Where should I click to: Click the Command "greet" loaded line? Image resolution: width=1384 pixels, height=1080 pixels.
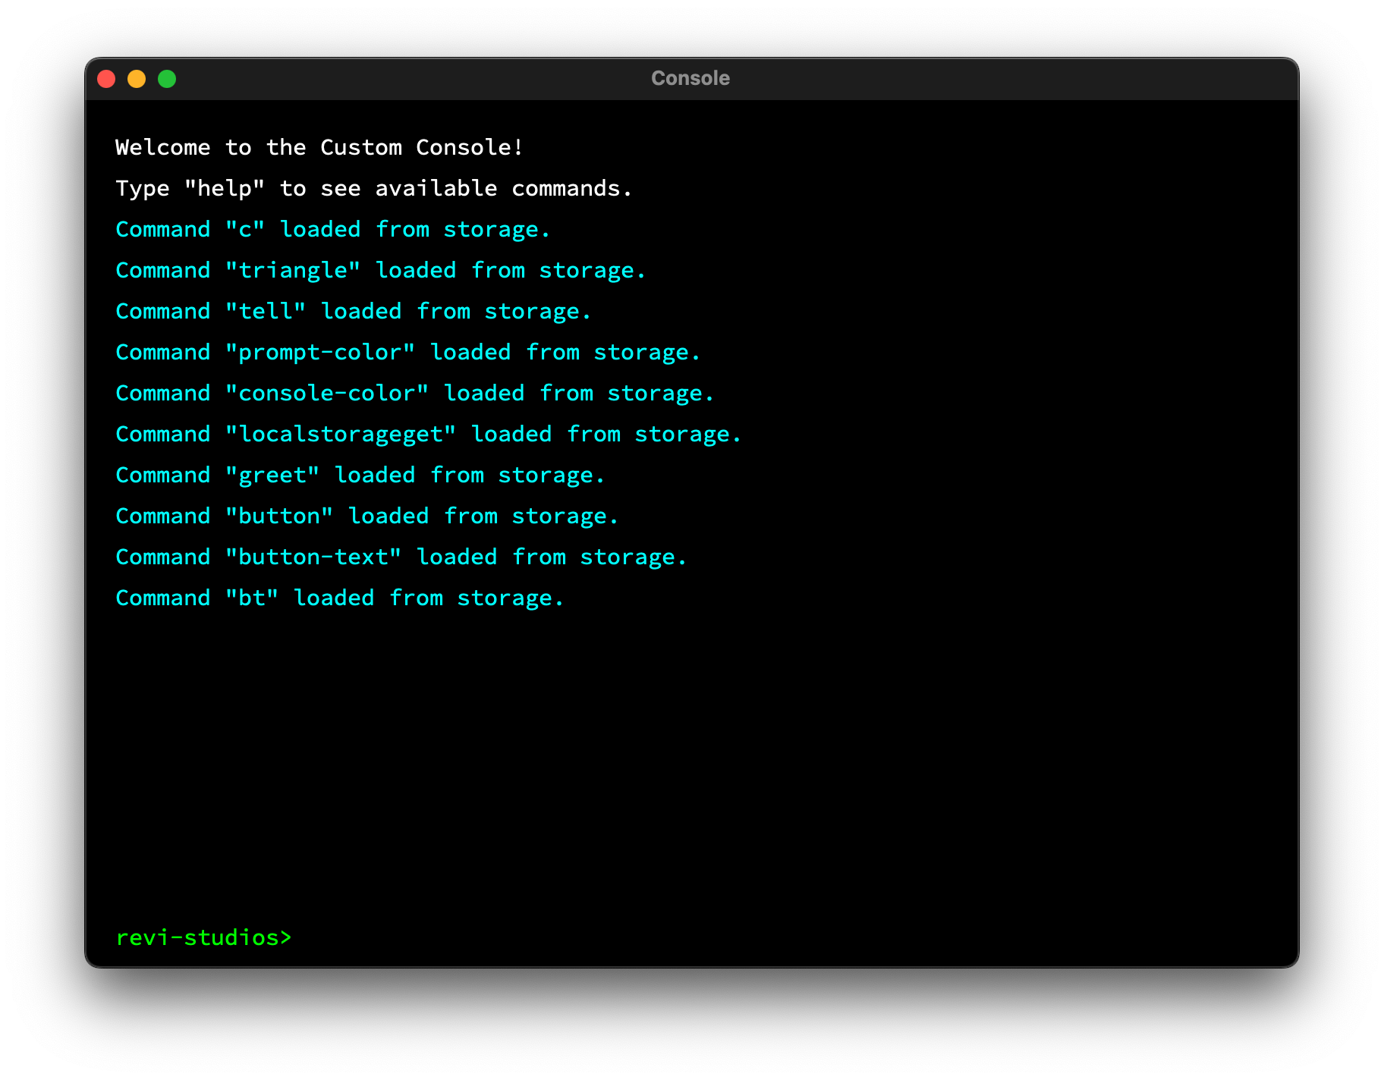pyautogui.click(x=360, y=475)
